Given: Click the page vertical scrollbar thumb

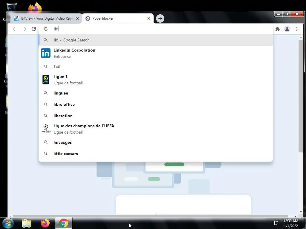Looking at the screenshot, I should coord(301,96).
